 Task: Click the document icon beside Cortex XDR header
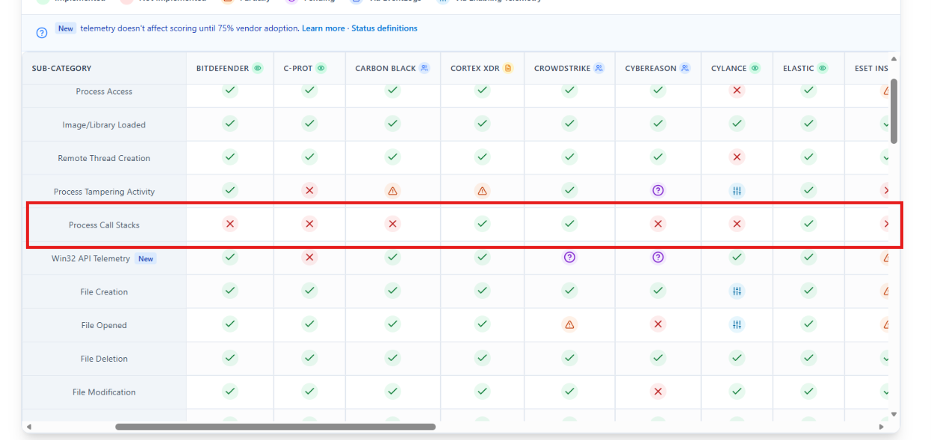point(508,68)
